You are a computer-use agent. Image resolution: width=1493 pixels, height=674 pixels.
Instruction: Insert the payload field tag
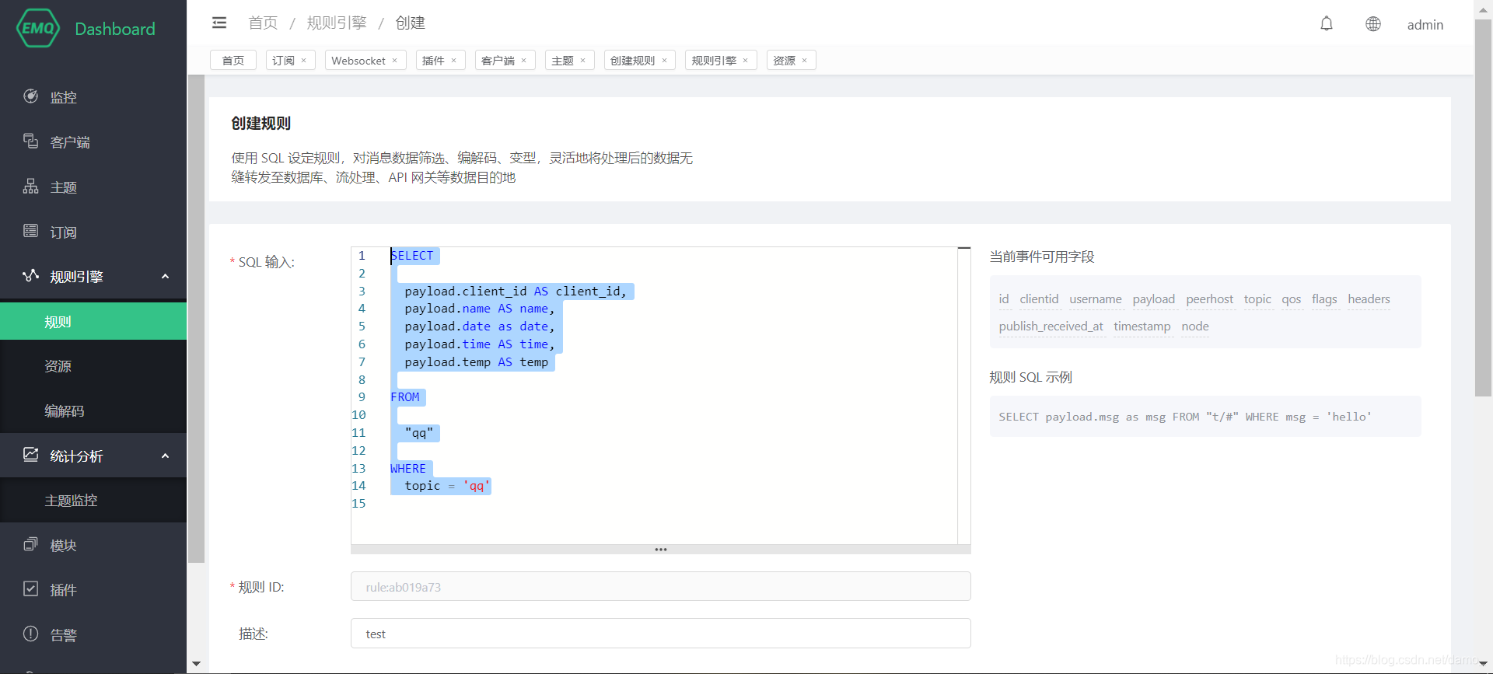[1154, 299]
